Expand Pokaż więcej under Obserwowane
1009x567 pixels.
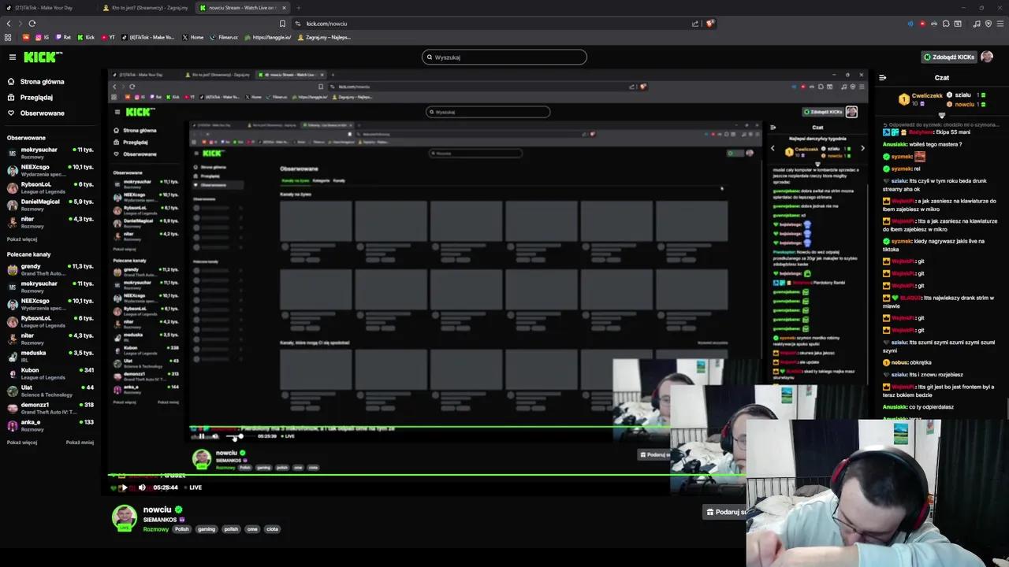tap(22, 239)
